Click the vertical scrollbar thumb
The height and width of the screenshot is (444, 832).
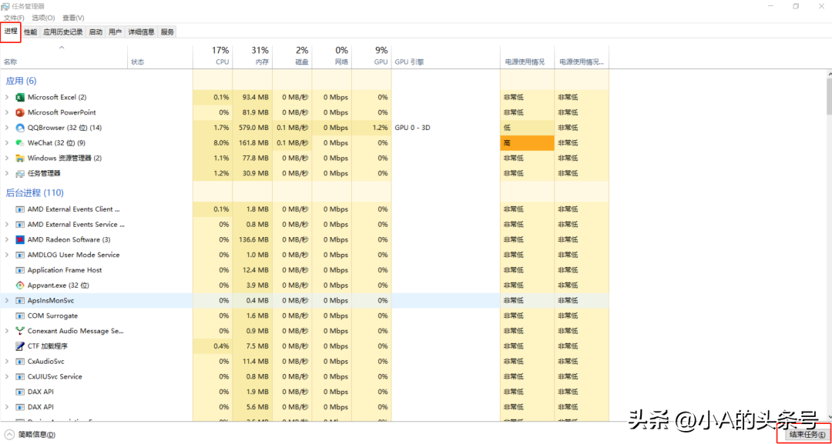[x=829, y=95]
